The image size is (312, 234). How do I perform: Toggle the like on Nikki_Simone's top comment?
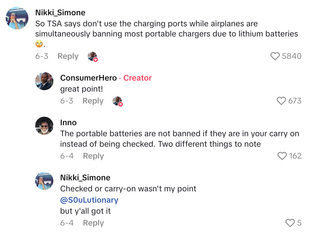[x=275, y=56]
